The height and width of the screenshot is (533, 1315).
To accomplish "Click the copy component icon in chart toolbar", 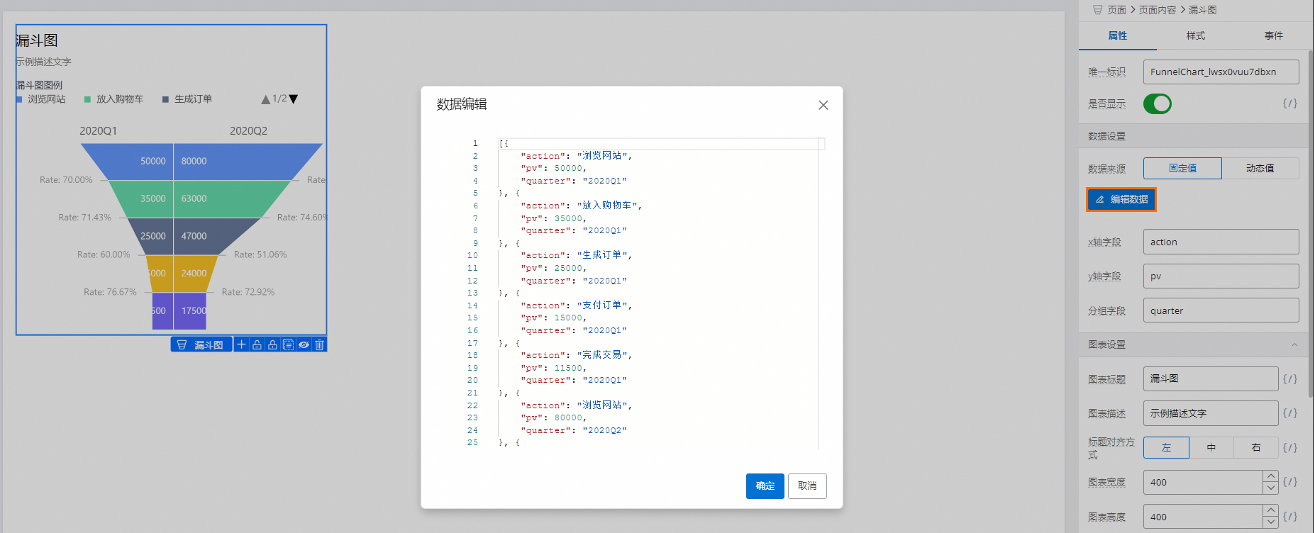I will (288, 344).
